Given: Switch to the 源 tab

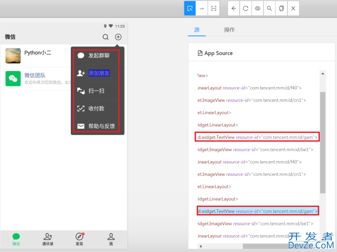Looking at the screenshot, I should (x=197, y=30).
